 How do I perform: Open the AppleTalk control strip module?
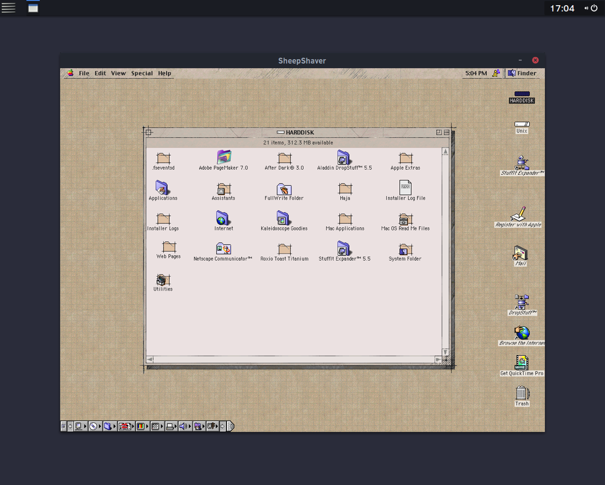80,426
